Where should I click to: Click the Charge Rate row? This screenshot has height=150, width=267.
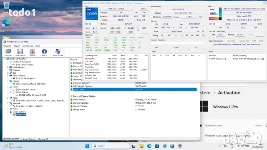[133, 110]
